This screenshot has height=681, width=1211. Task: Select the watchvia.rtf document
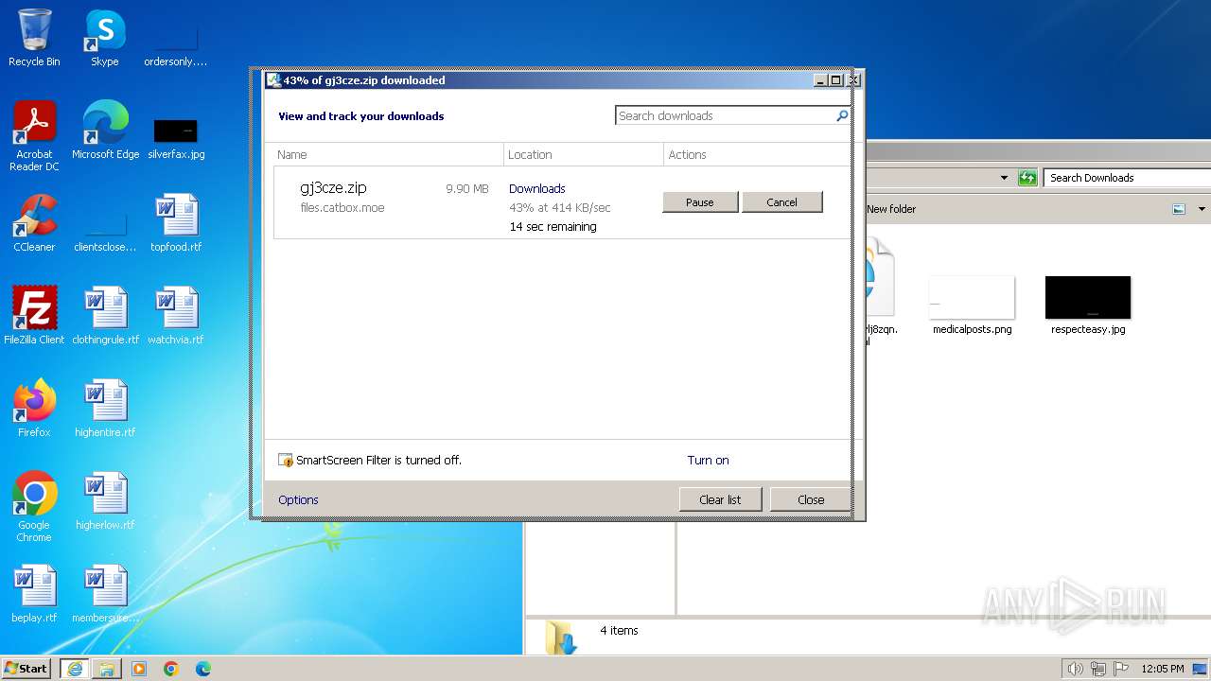pyautogui.click(x=176, y=316)
